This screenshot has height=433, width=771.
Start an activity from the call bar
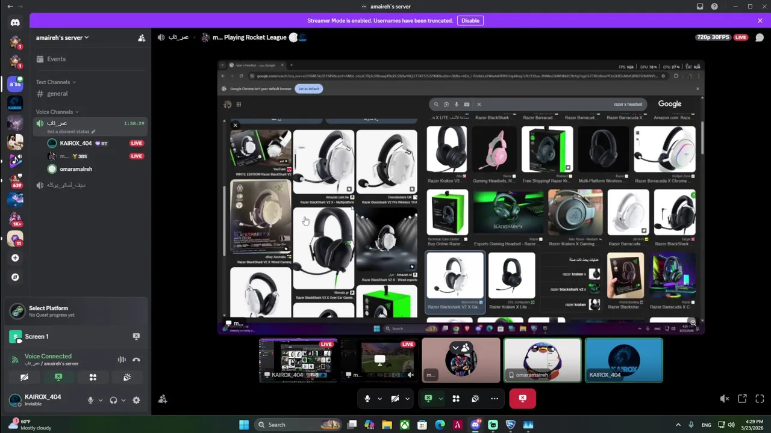[456, 398]
